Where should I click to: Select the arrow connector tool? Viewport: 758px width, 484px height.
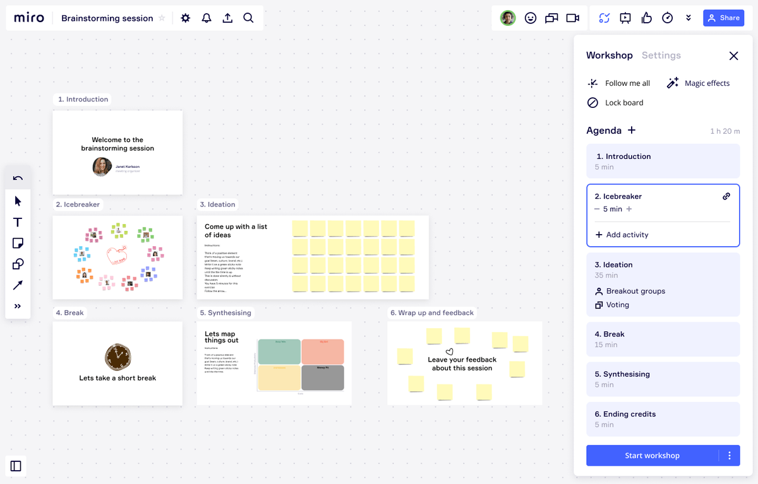[18, 285]
